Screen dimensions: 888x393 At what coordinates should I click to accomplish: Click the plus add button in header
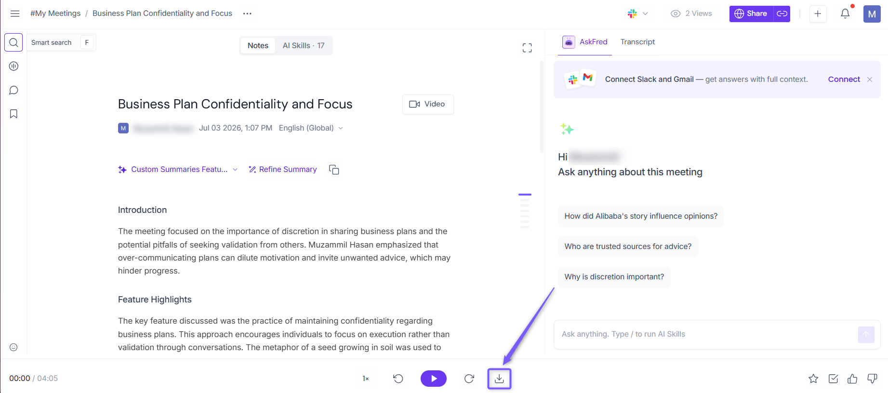[818, 13]
